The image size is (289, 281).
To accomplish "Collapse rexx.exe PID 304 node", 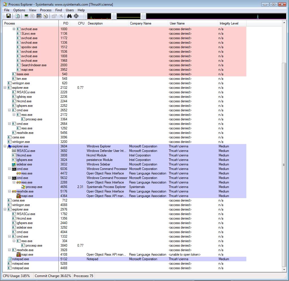I will click(x=14, y=241).
